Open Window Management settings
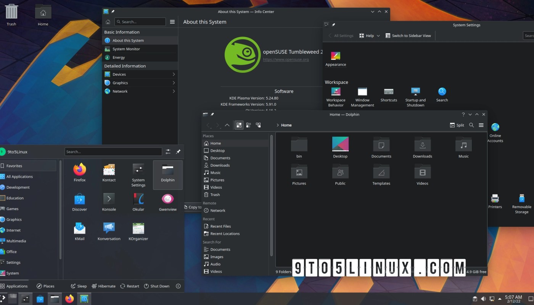 click(362, 97)
